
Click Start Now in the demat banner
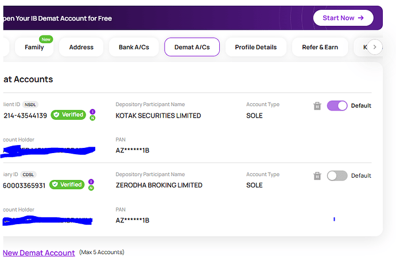coord(343,18)
